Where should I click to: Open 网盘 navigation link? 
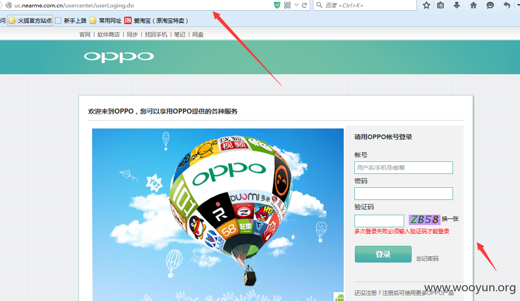[x=198, y=34]
